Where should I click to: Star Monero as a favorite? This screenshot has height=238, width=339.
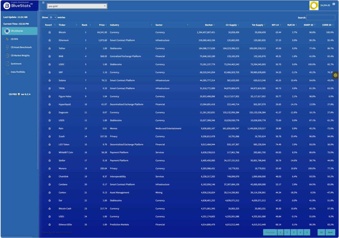pos(50,169)
